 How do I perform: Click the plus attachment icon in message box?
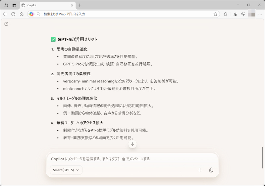pos(200,170)
